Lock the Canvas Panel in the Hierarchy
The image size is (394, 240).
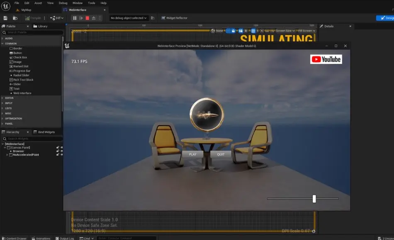click(x=58, y=148)
